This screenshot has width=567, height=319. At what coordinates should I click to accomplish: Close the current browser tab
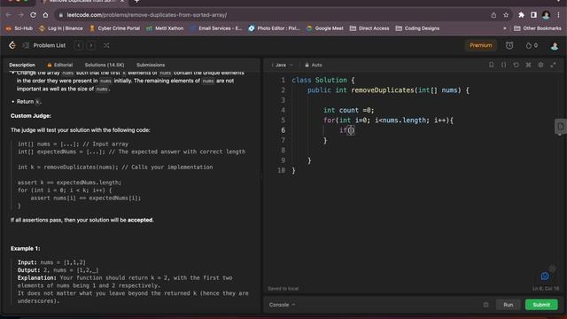122,2
